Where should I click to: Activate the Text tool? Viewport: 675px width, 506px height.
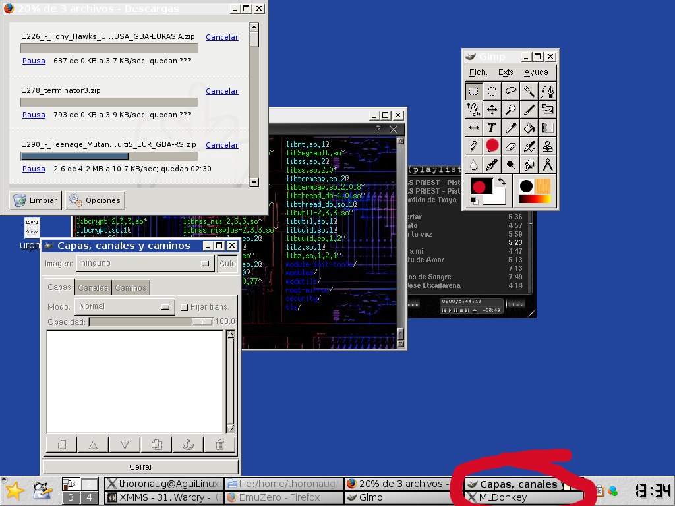pyautogui.click(x=492, y=128)
